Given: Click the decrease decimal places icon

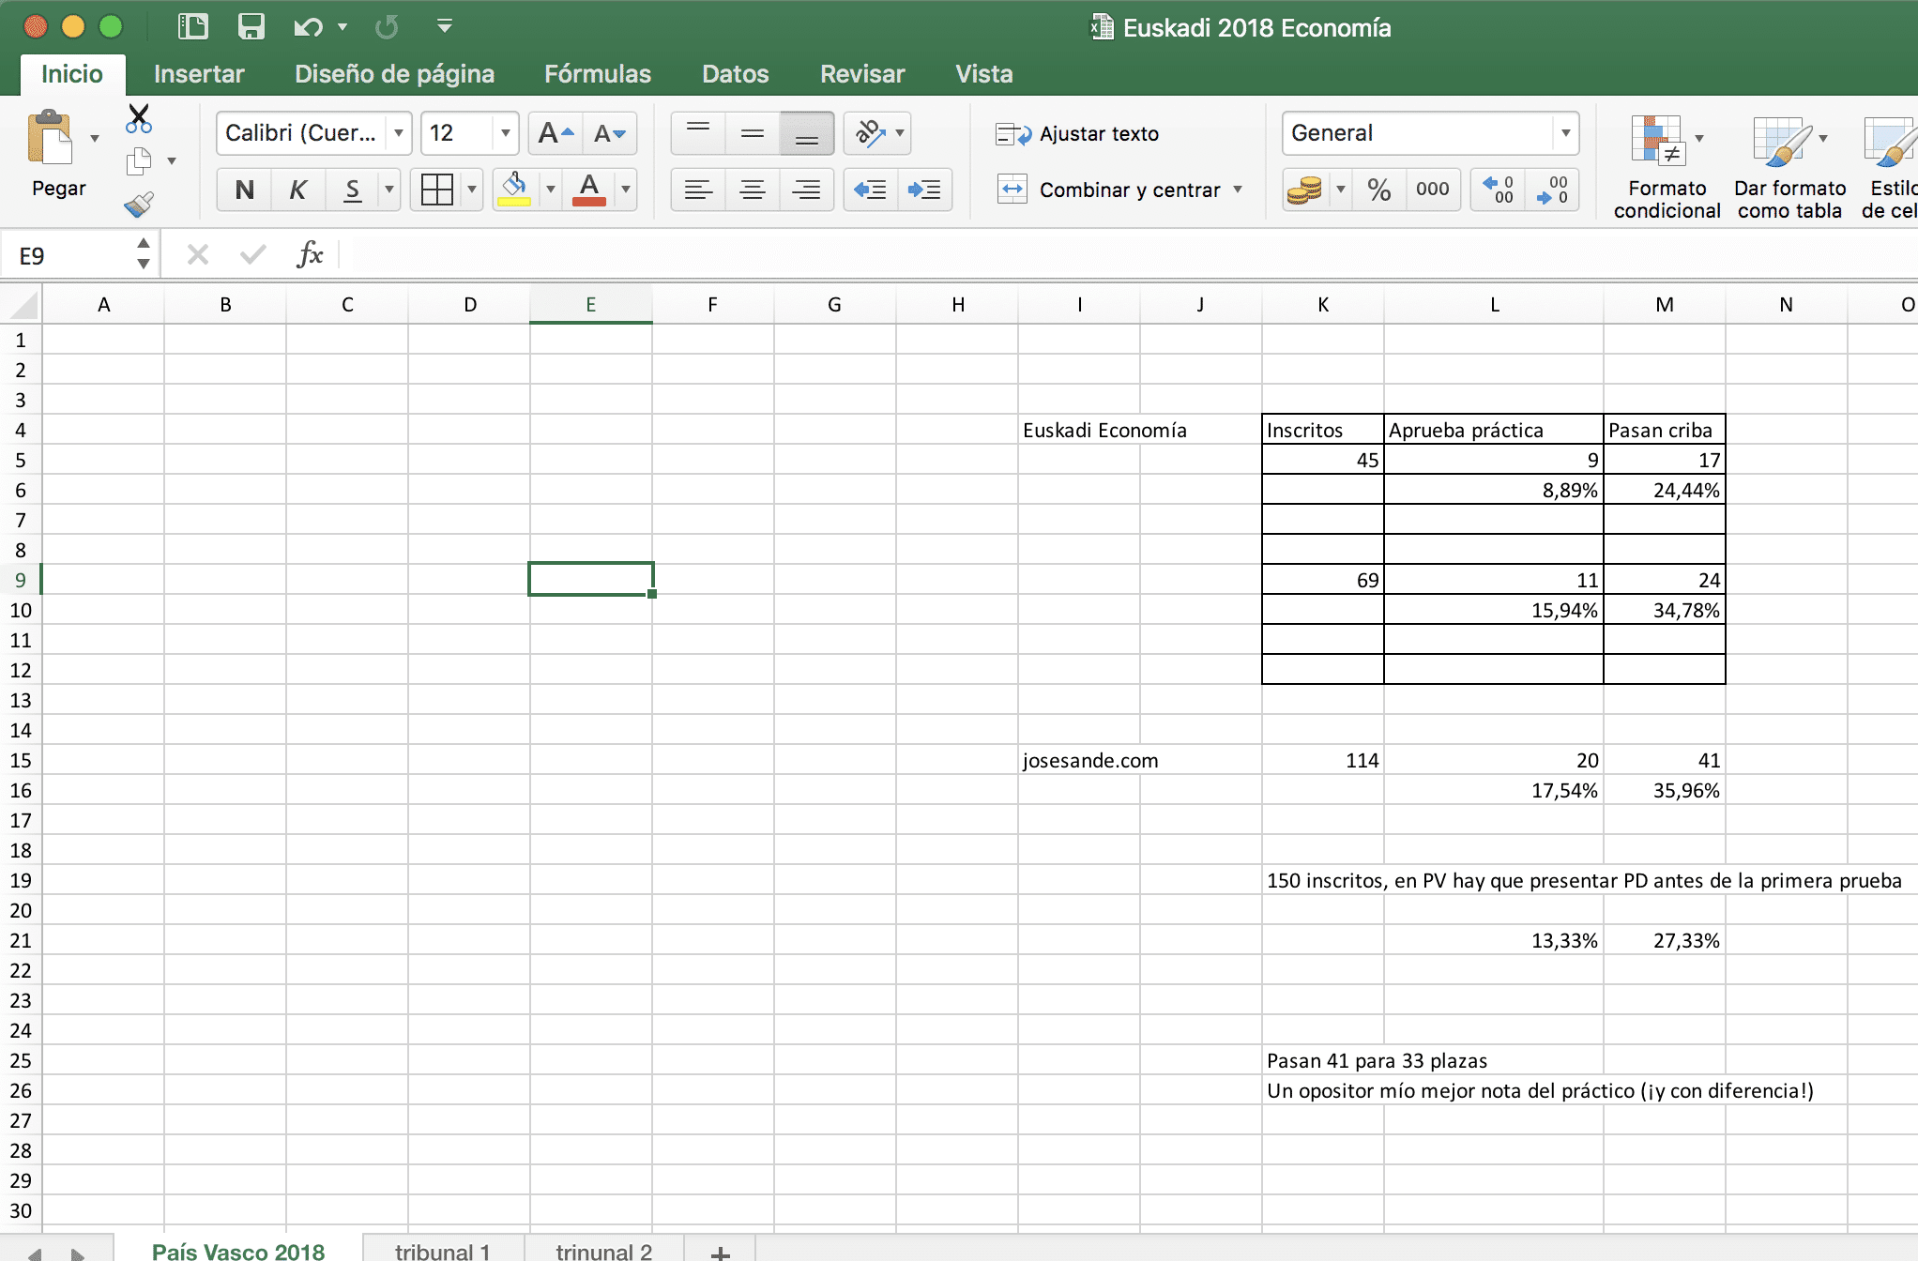Looking at the screenshot, I should (x=1552, y=190).
